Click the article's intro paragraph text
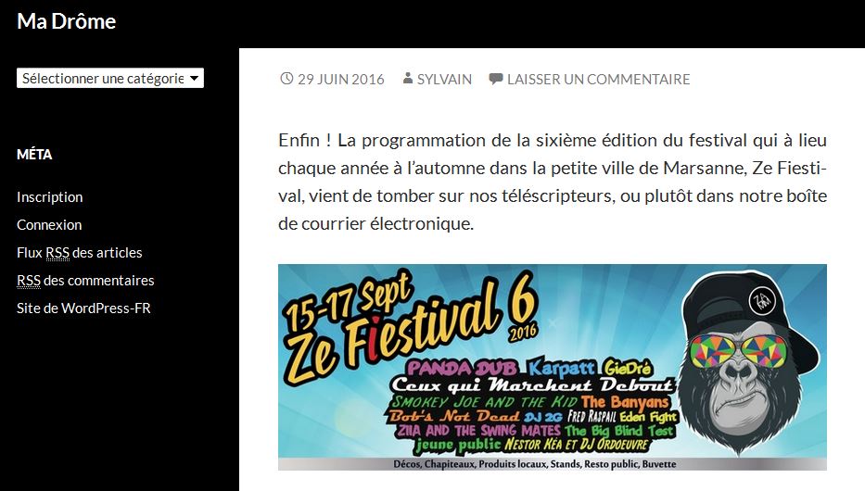The image size is (865, 491). point(553,182)
